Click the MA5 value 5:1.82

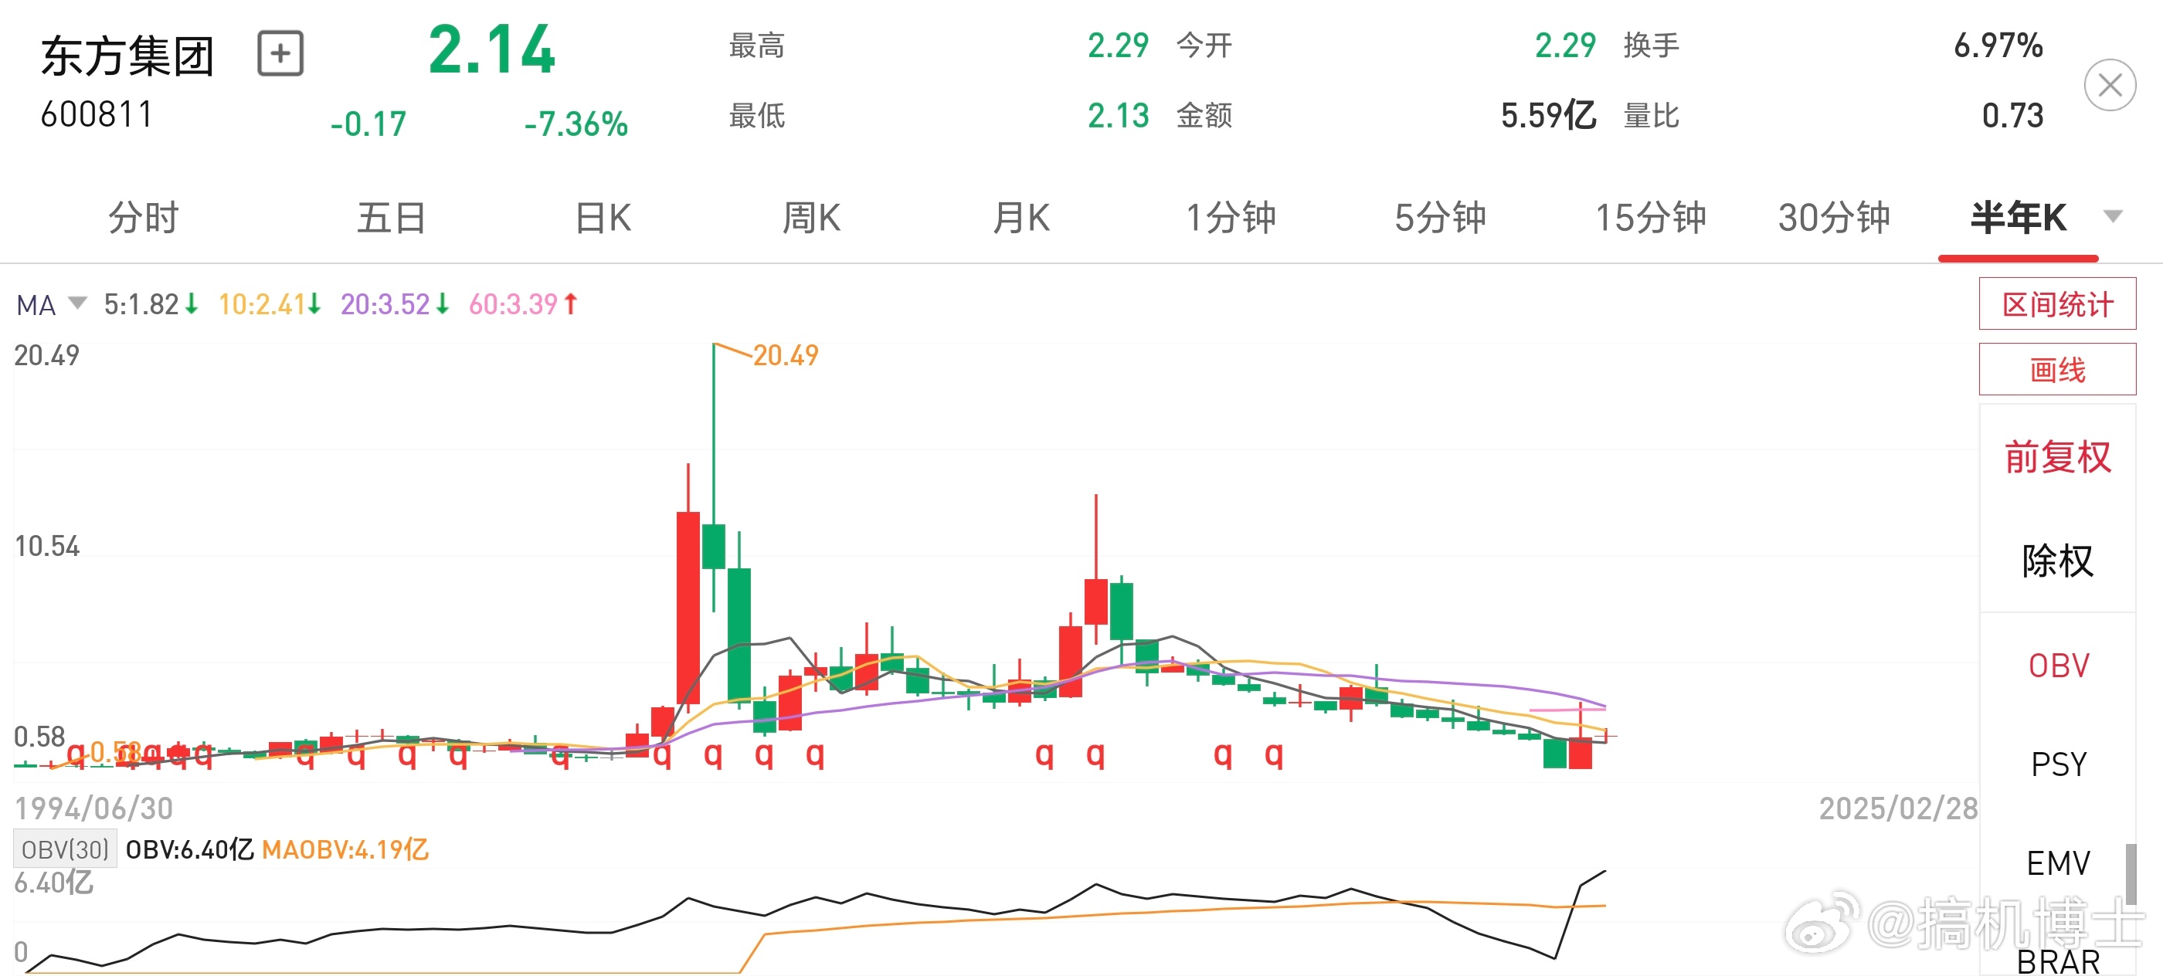click(x=141, y=303)
